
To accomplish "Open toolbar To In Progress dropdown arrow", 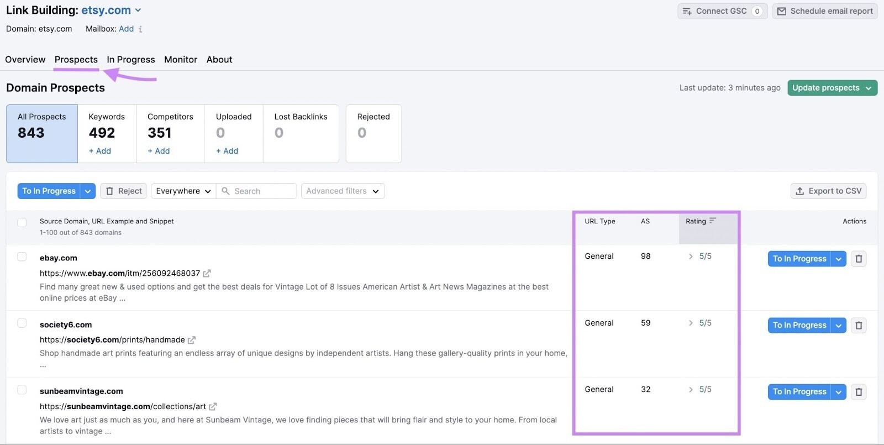I will 88,191.
